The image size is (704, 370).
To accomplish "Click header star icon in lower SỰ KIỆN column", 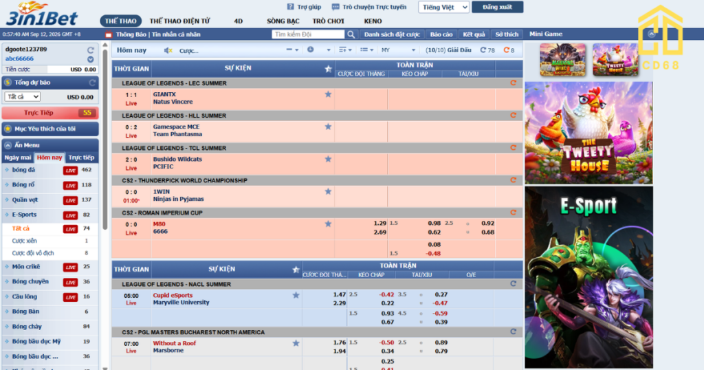I will pyautogui.click(x=296, y=270).
